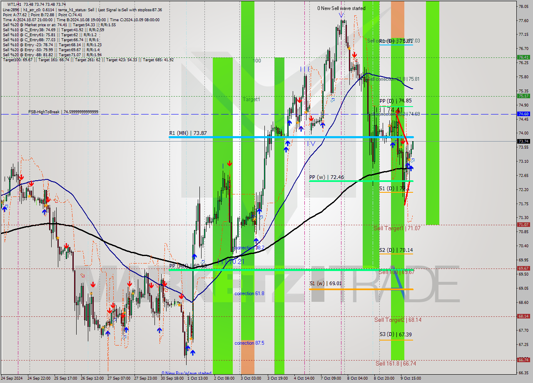This screenshot has width=533, height=383.
Task: Select the 'S3 (D) | 67.39' support label
Action: click(x=396, y=334)
